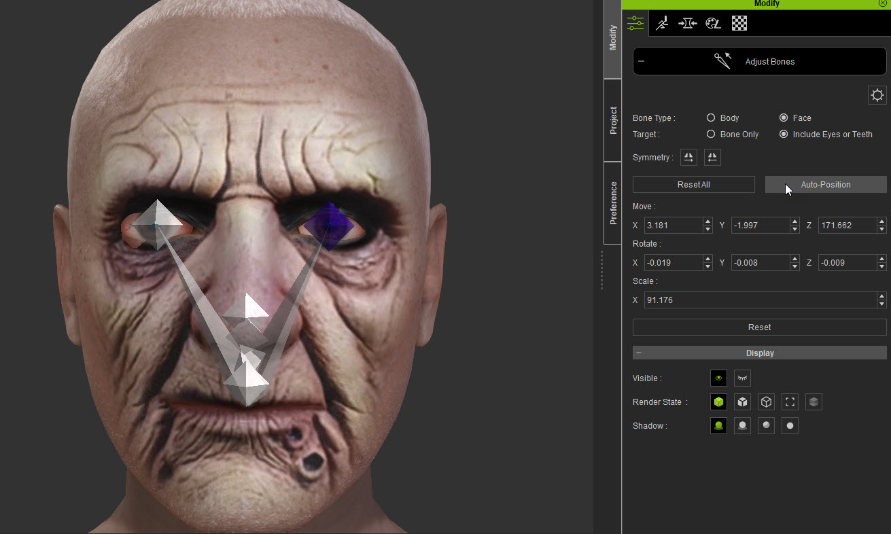Select the bounding-box render state

click(x=790, y=402)
